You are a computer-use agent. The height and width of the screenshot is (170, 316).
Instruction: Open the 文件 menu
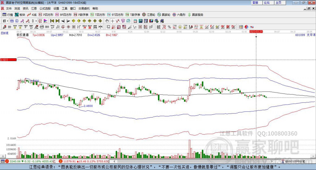click(9, 8)
